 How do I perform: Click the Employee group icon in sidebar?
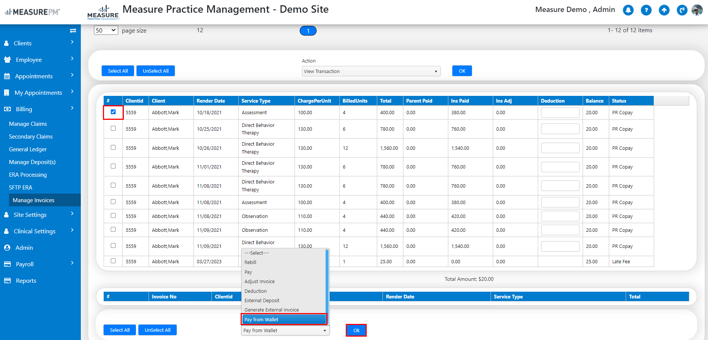(7, 60)
